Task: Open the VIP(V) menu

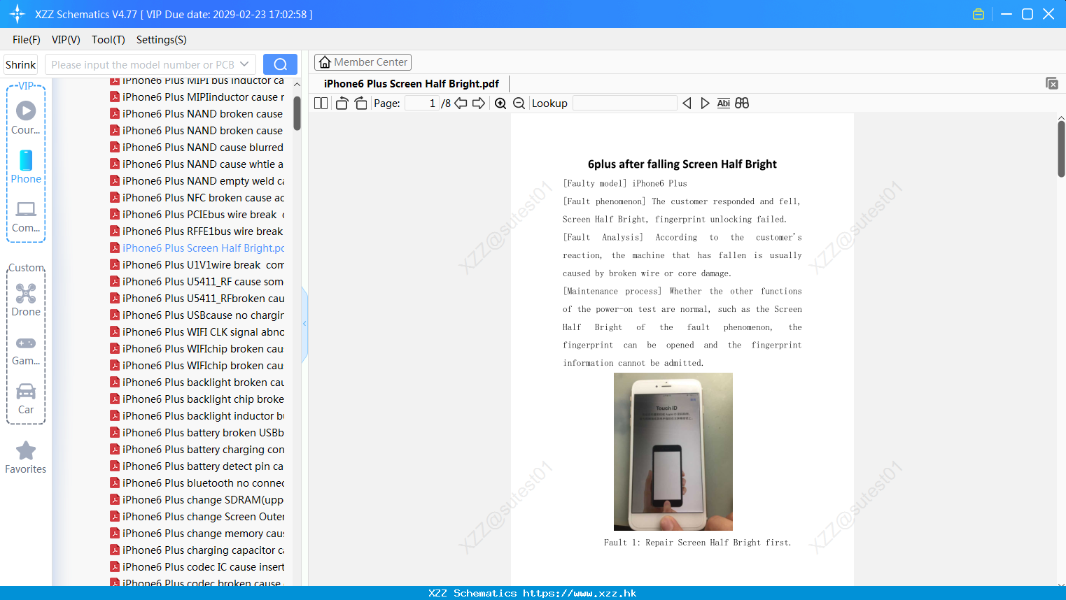Action: [66, 40]
